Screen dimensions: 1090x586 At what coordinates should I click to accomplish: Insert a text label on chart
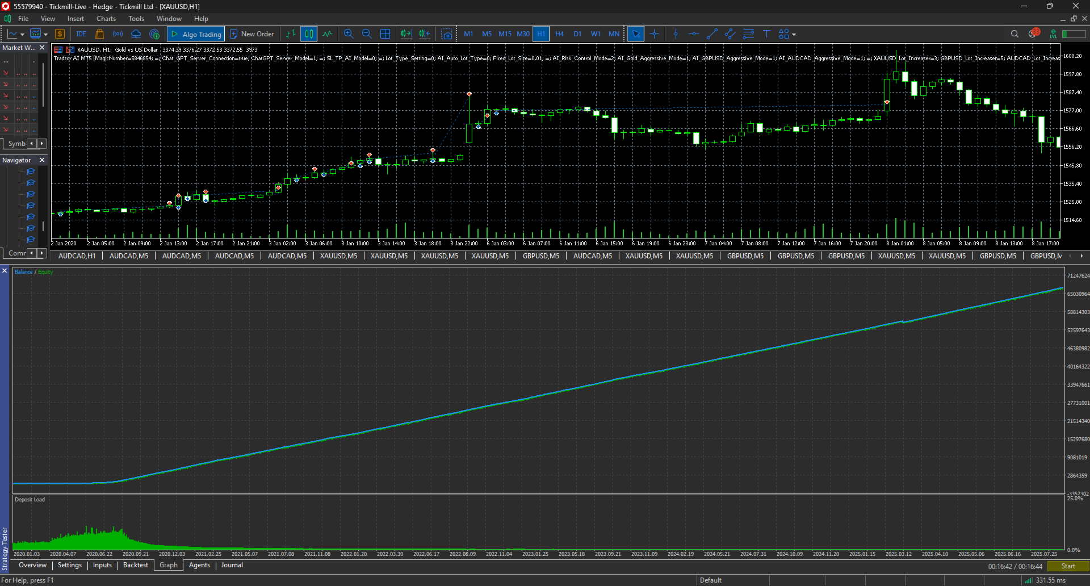[x=766, y=34]
